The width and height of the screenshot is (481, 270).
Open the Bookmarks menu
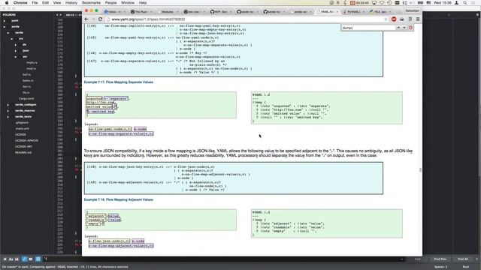tap(91, 3)
